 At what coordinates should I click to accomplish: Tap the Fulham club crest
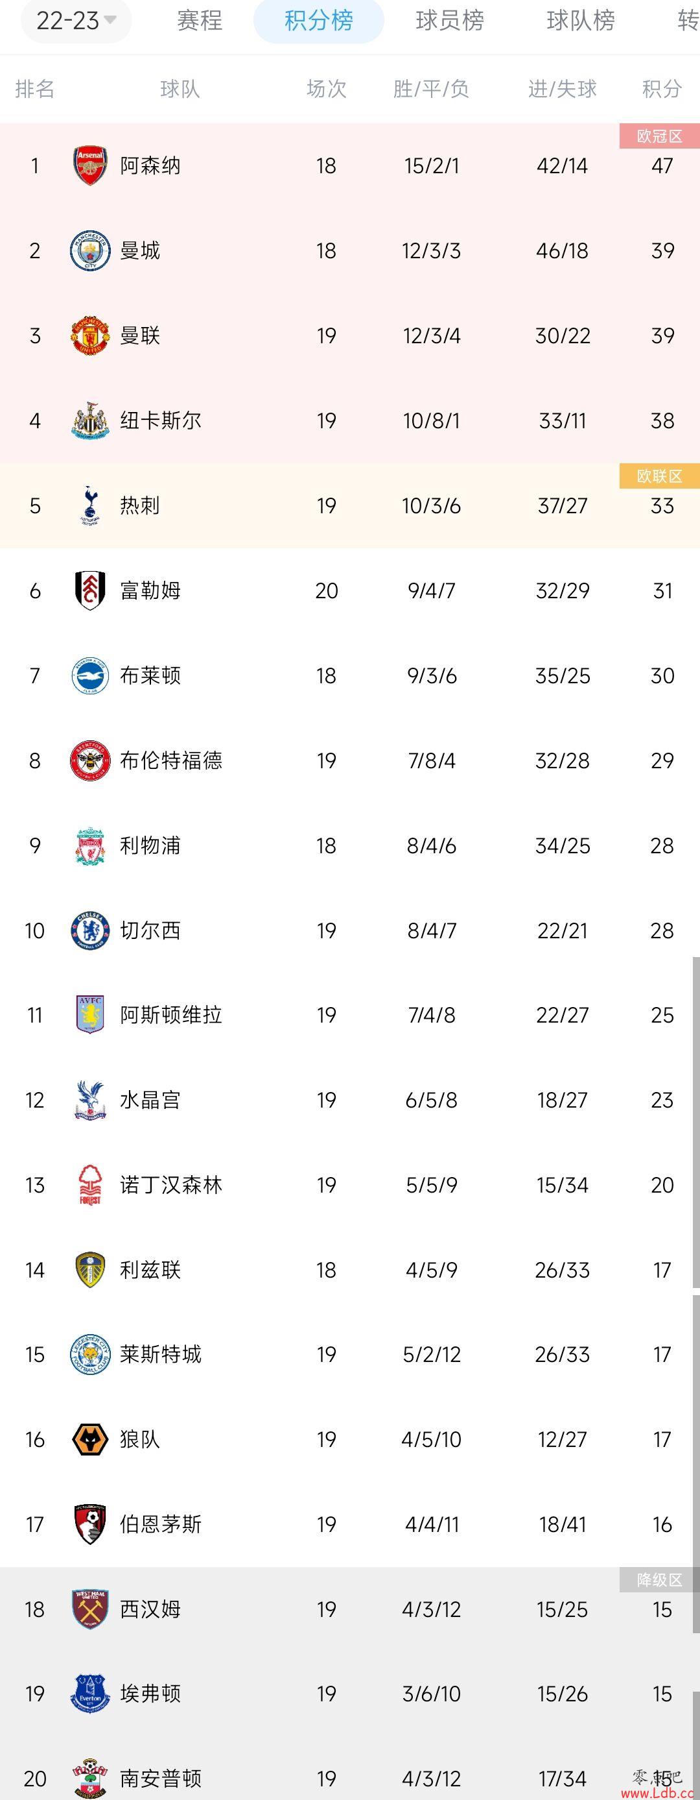click(x=90, y=590)
